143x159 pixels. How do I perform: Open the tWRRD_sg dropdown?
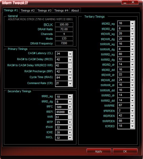point(132,54)
